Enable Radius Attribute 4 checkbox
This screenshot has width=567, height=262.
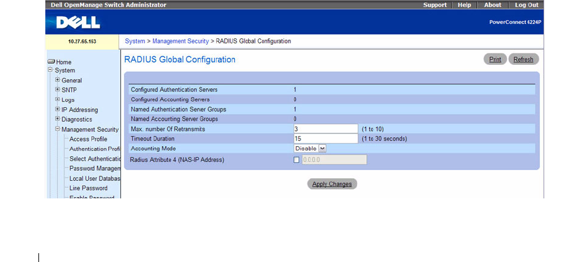tap(297, 159)
